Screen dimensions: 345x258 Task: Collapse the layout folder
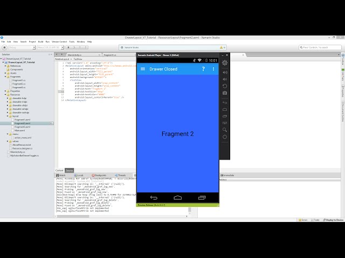[x=8, y=116]
